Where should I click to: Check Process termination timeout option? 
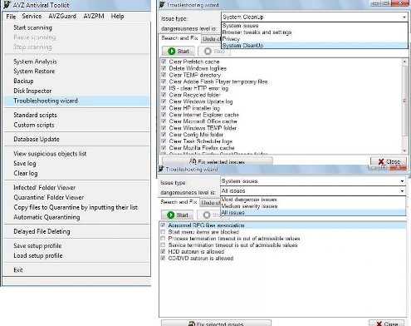[x=163, y=239]
